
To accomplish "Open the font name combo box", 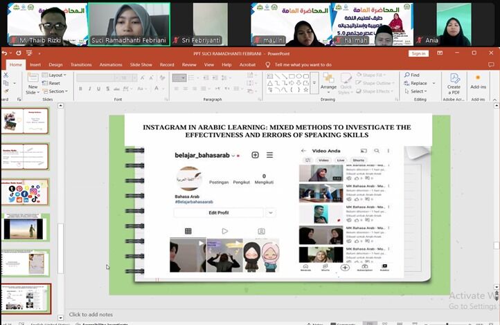I will click(x=96, y=77).
